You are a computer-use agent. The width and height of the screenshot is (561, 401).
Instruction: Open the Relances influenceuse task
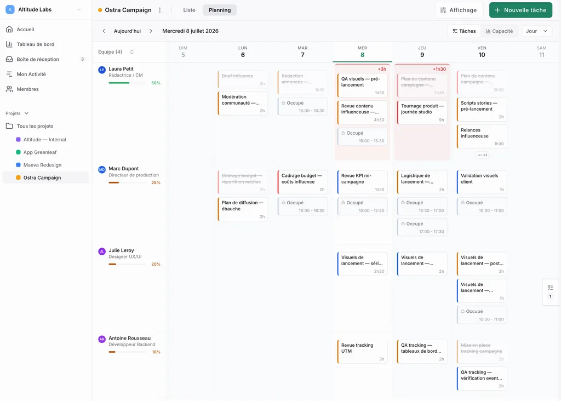coord(482,136)
